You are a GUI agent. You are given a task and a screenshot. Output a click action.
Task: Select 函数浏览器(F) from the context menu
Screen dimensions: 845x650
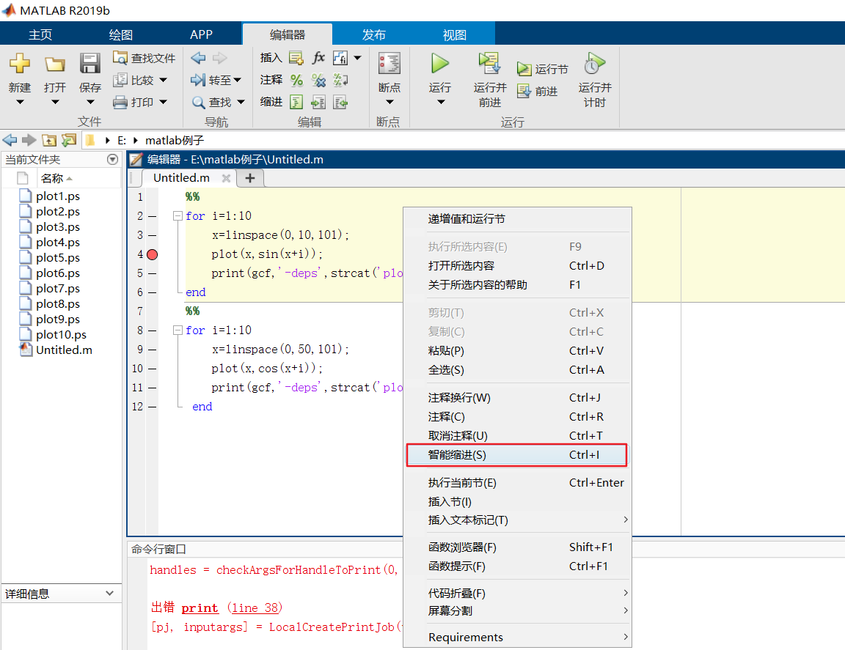coord(517,547)
